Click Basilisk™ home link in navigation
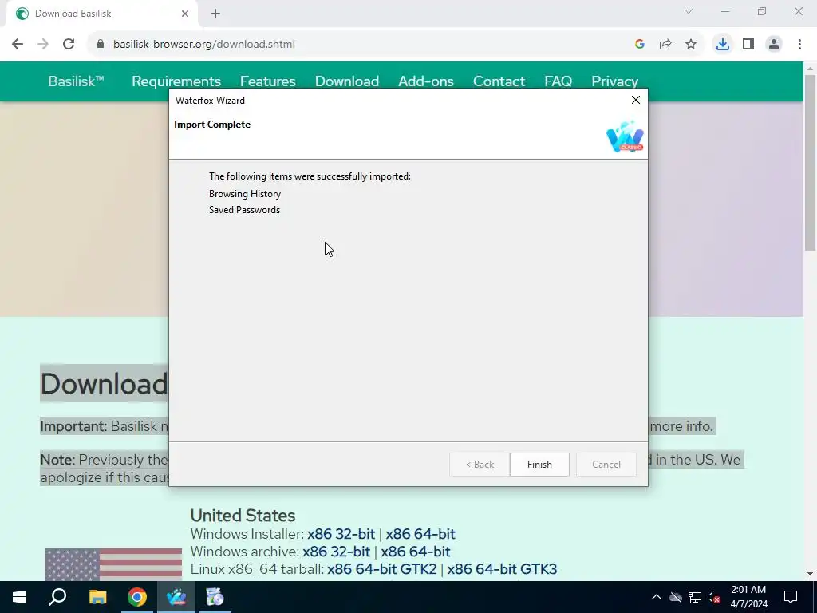This screenshot has height=613, width=817. click(76, 81)
